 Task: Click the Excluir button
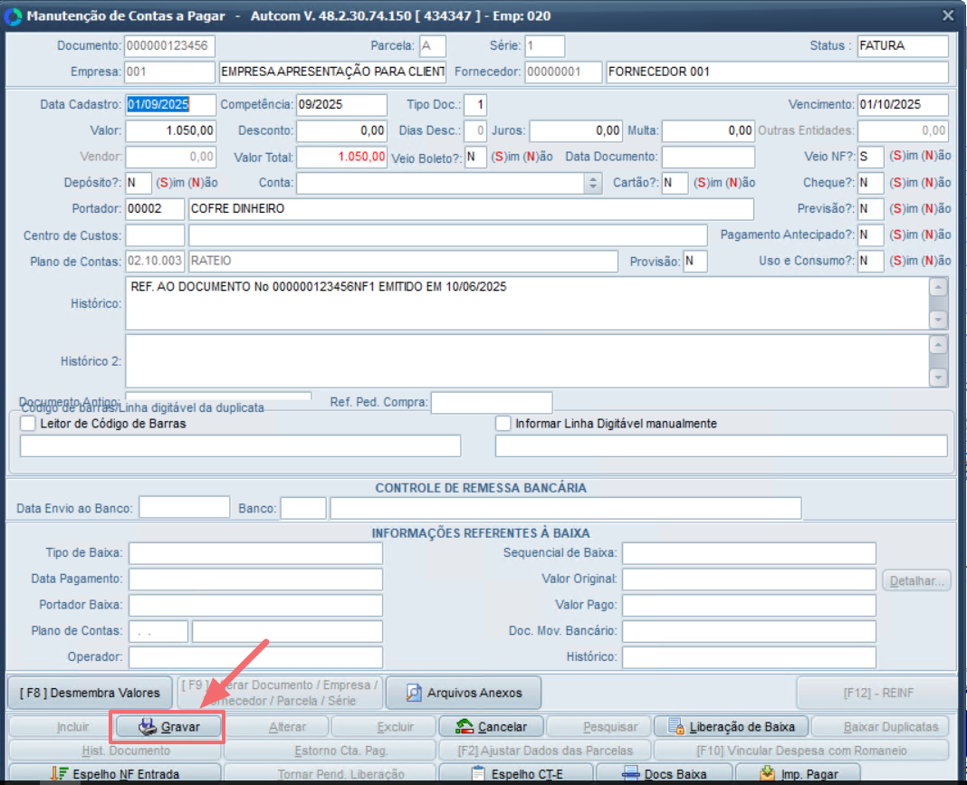point(384,726)
